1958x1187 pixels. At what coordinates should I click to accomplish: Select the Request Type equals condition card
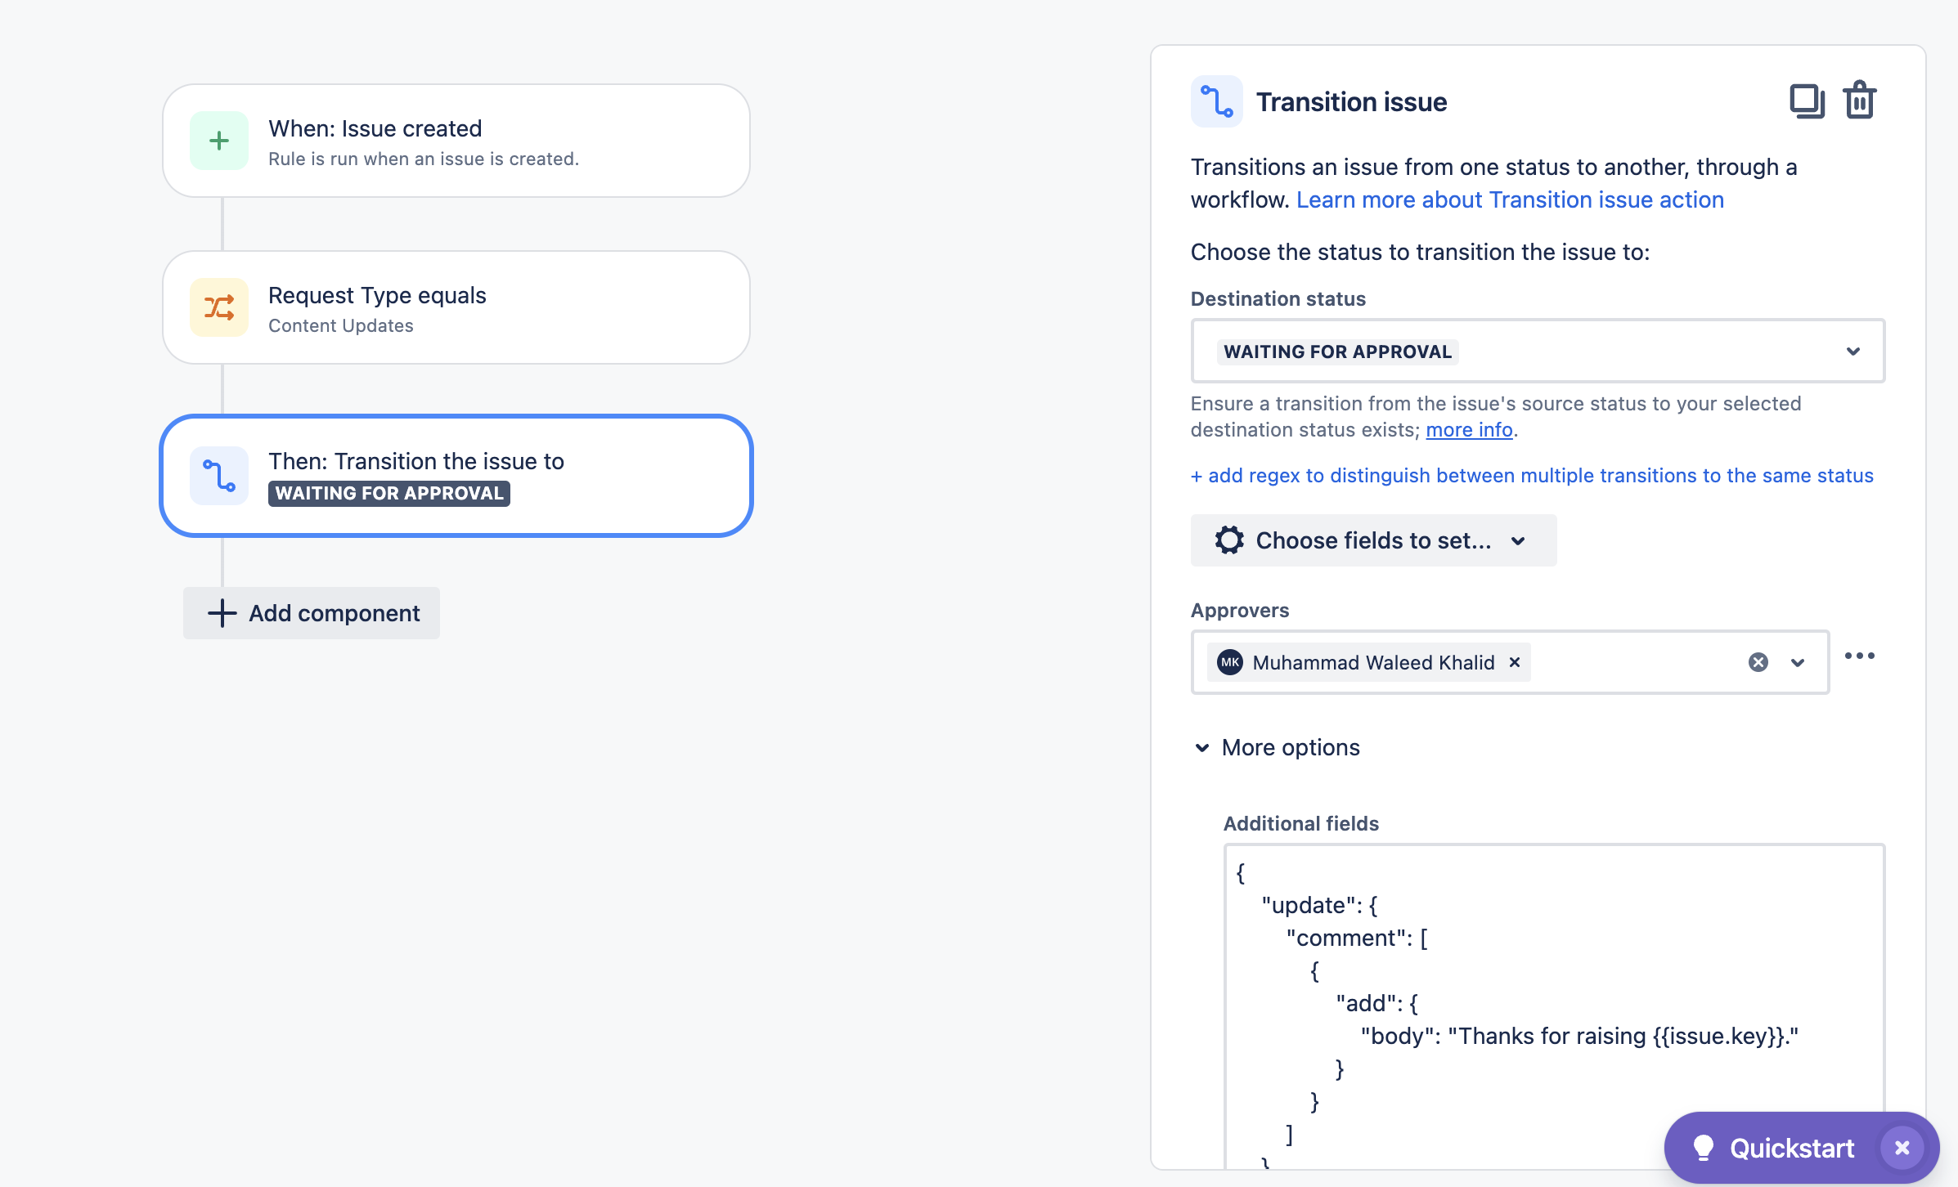point(456,307)
